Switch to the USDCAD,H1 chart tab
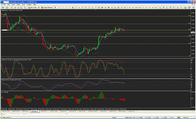Screen dimensions: 196x119 click(103, 111)
